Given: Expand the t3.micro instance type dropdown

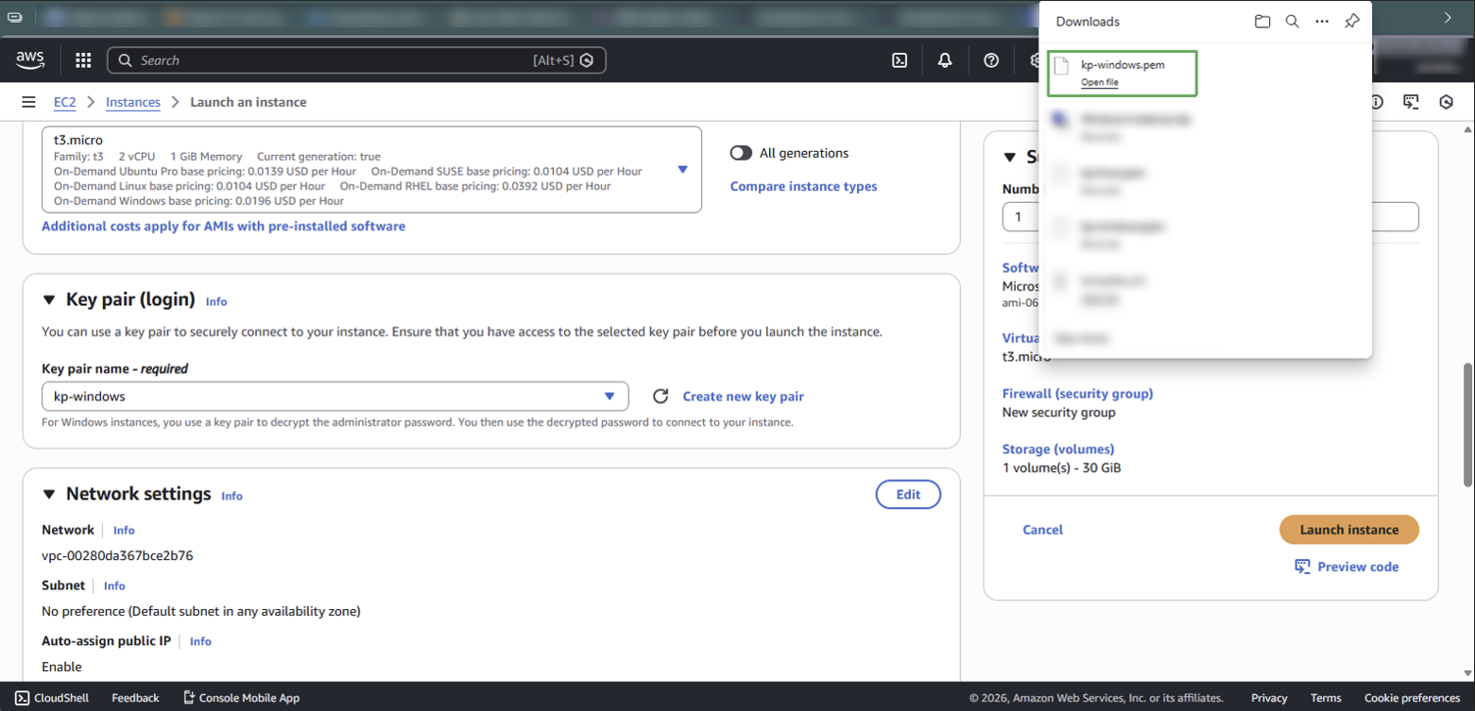Looking at the screenshot, I should coord(682,169).
